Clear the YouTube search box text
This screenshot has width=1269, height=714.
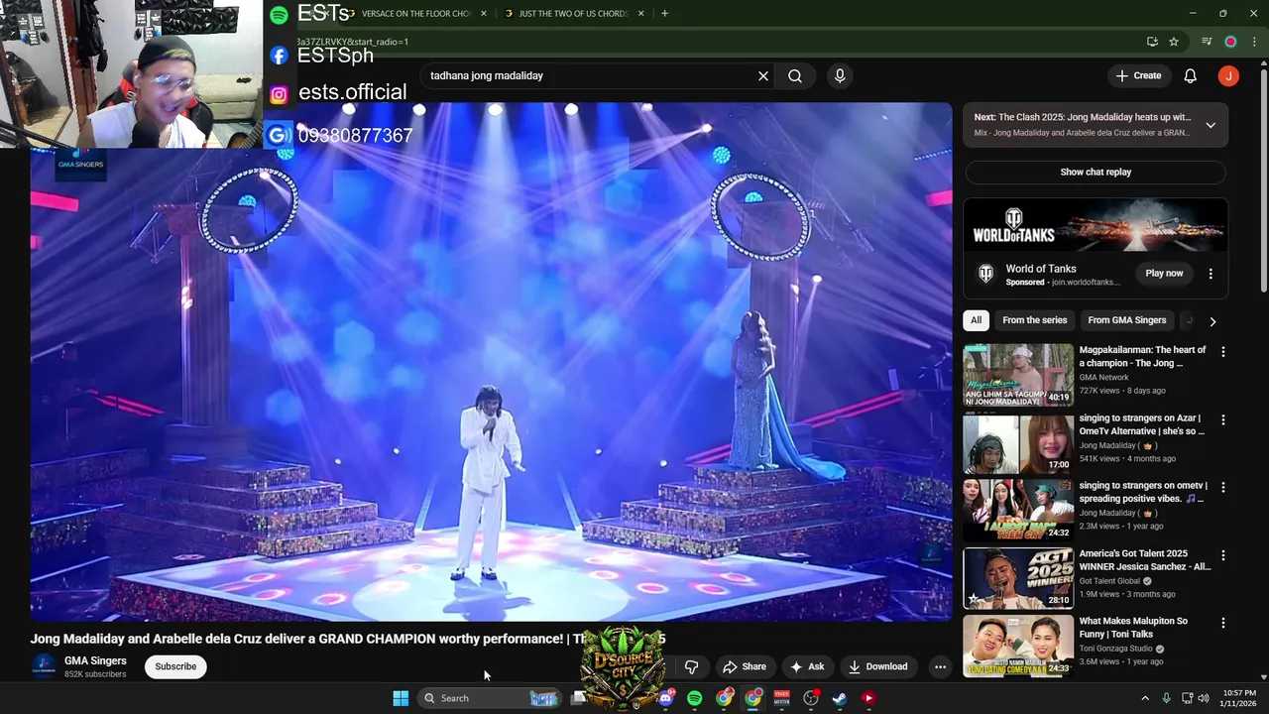[763, 75]
